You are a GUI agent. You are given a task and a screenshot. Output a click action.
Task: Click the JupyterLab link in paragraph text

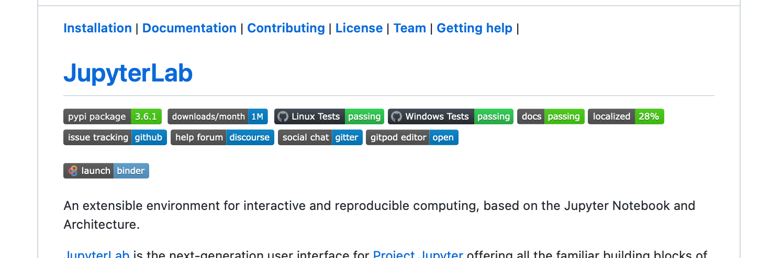tap(96, 255)
